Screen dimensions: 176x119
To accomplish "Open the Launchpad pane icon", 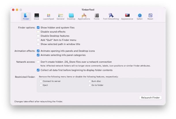I will coord(48,17).
